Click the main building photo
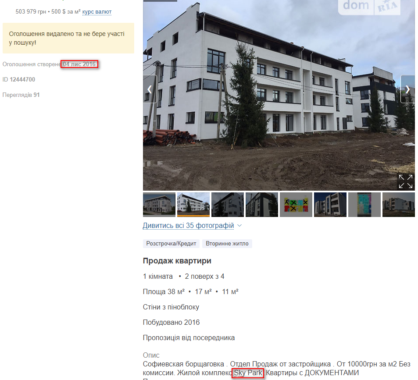Screen dimensions: 418x380 pos(279,95)
